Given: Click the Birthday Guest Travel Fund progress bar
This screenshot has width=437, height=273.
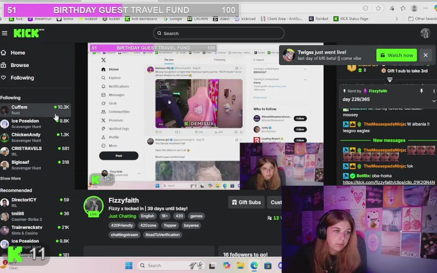Looking at the screenshot, I should pyautogui.click(x=121, y=10).
